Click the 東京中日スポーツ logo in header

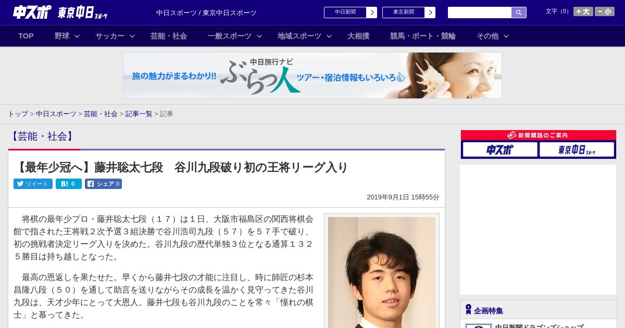83,12
